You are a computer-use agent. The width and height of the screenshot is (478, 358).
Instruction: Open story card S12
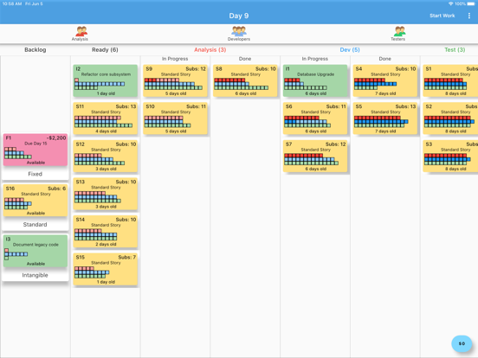pyautogui.click(x=105, y=157)
